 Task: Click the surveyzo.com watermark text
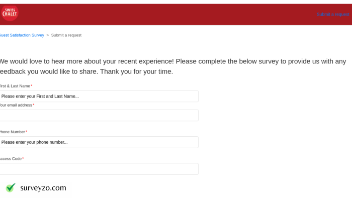[43, 188]
